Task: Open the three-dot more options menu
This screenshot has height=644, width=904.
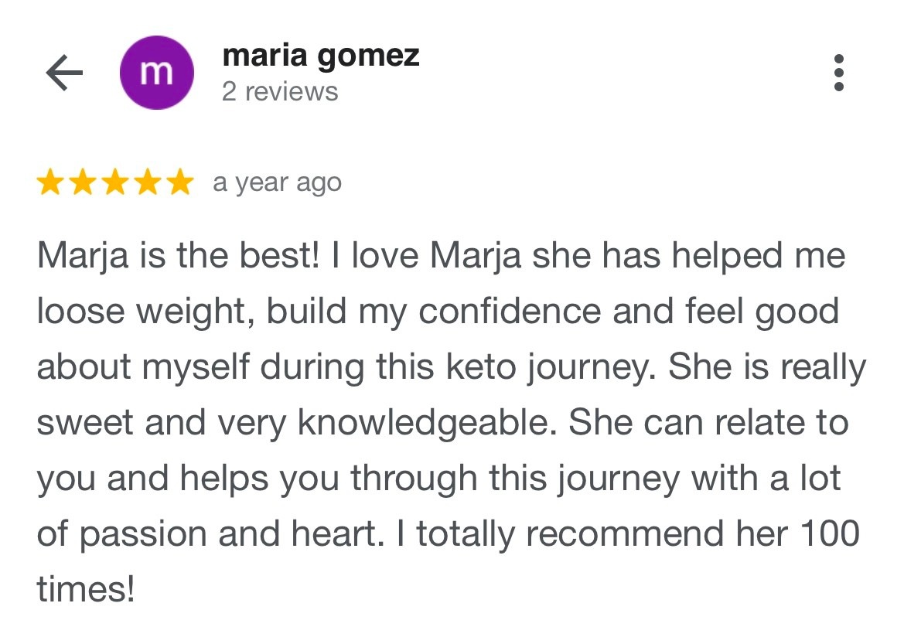Action: (x=839, y=73)
